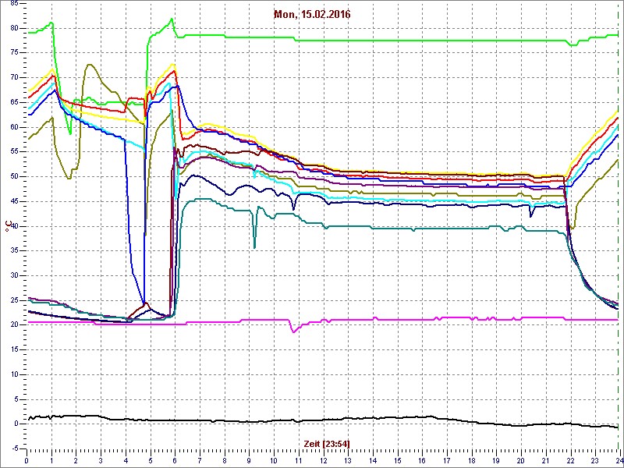Click the olive line's peak near hour 2.5
The height and width of the screenshot is (468, 624).
pyautogui.click(x=90, y=65)
